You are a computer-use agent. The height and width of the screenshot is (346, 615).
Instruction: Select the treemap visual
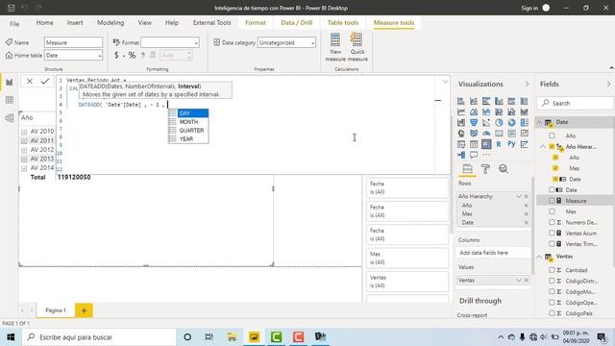pos(524,123)
